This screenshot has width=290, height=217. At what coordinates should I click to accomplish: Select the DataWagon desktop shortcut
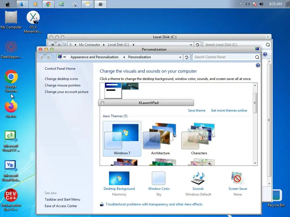click(11, 50)
